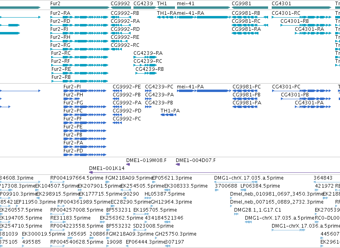Screen dimensions: 340x248
Task: Click protein CG9992-PC
Action: pyautogui.click(x=117, y=123)
